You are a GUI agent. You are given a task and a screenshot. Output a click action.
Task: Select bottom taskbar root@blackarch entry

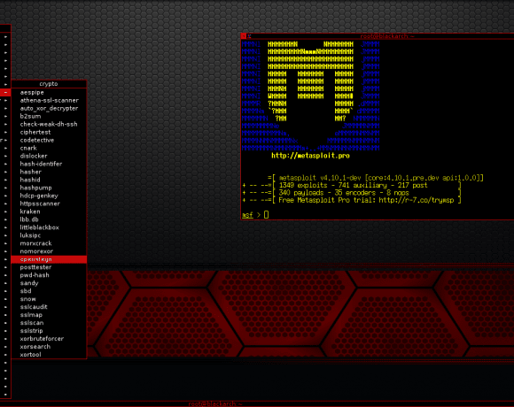point(214,403)
